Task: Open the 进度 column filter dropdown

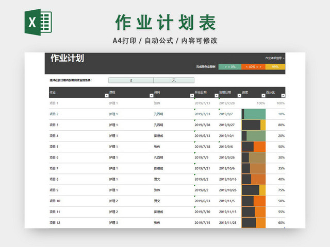Action: (x=263, y=96)
